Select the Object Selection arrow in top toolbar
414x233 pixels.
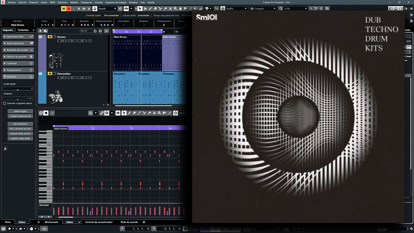[140, 8]
